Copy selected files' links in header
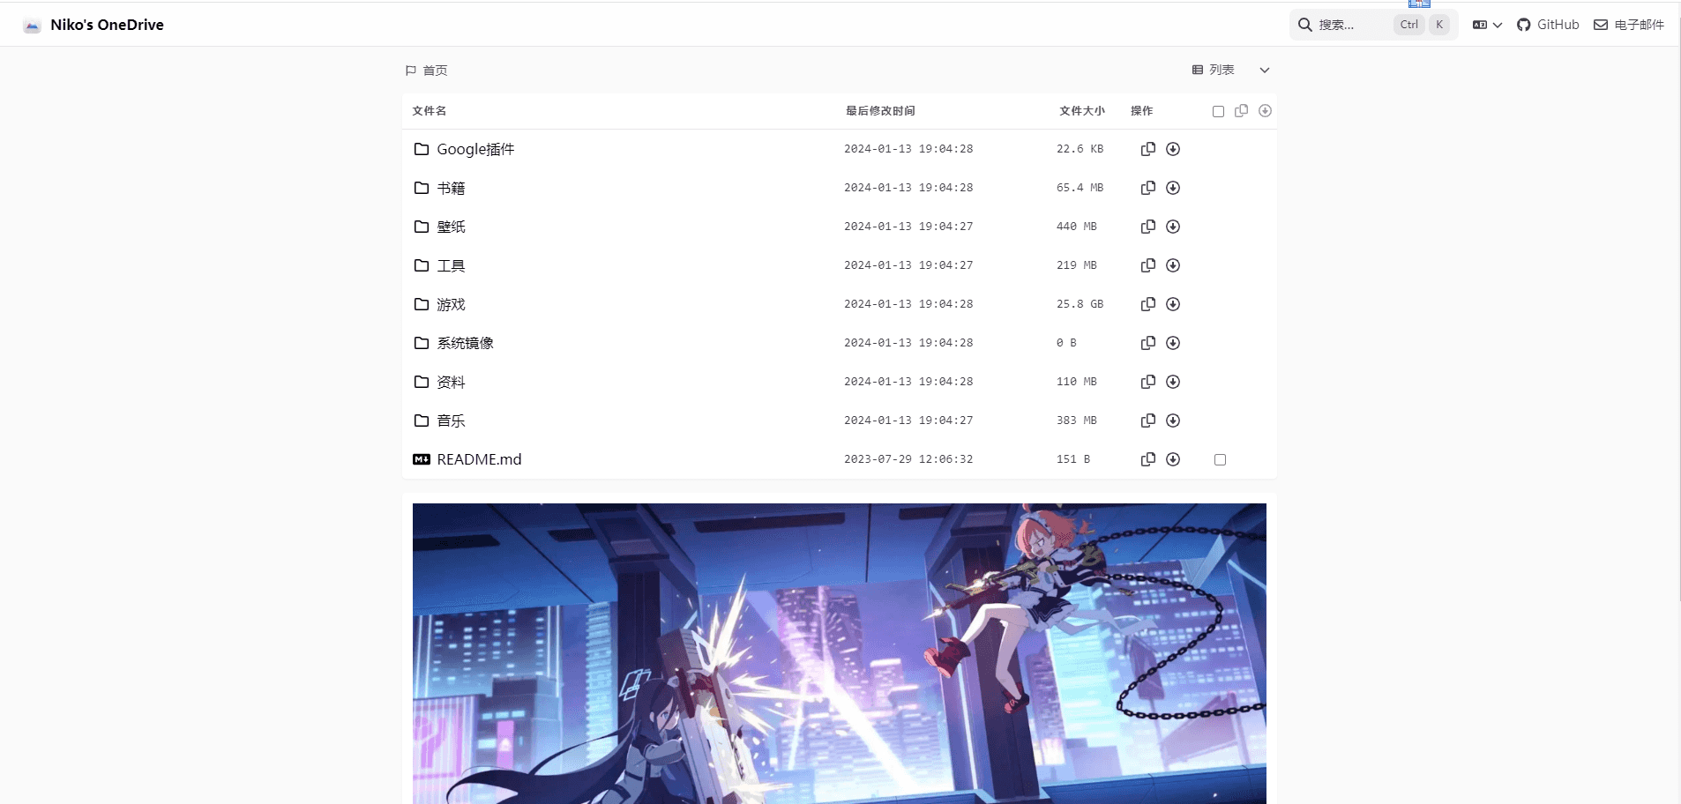The image size is (1681, 804). click(1241, 111)
